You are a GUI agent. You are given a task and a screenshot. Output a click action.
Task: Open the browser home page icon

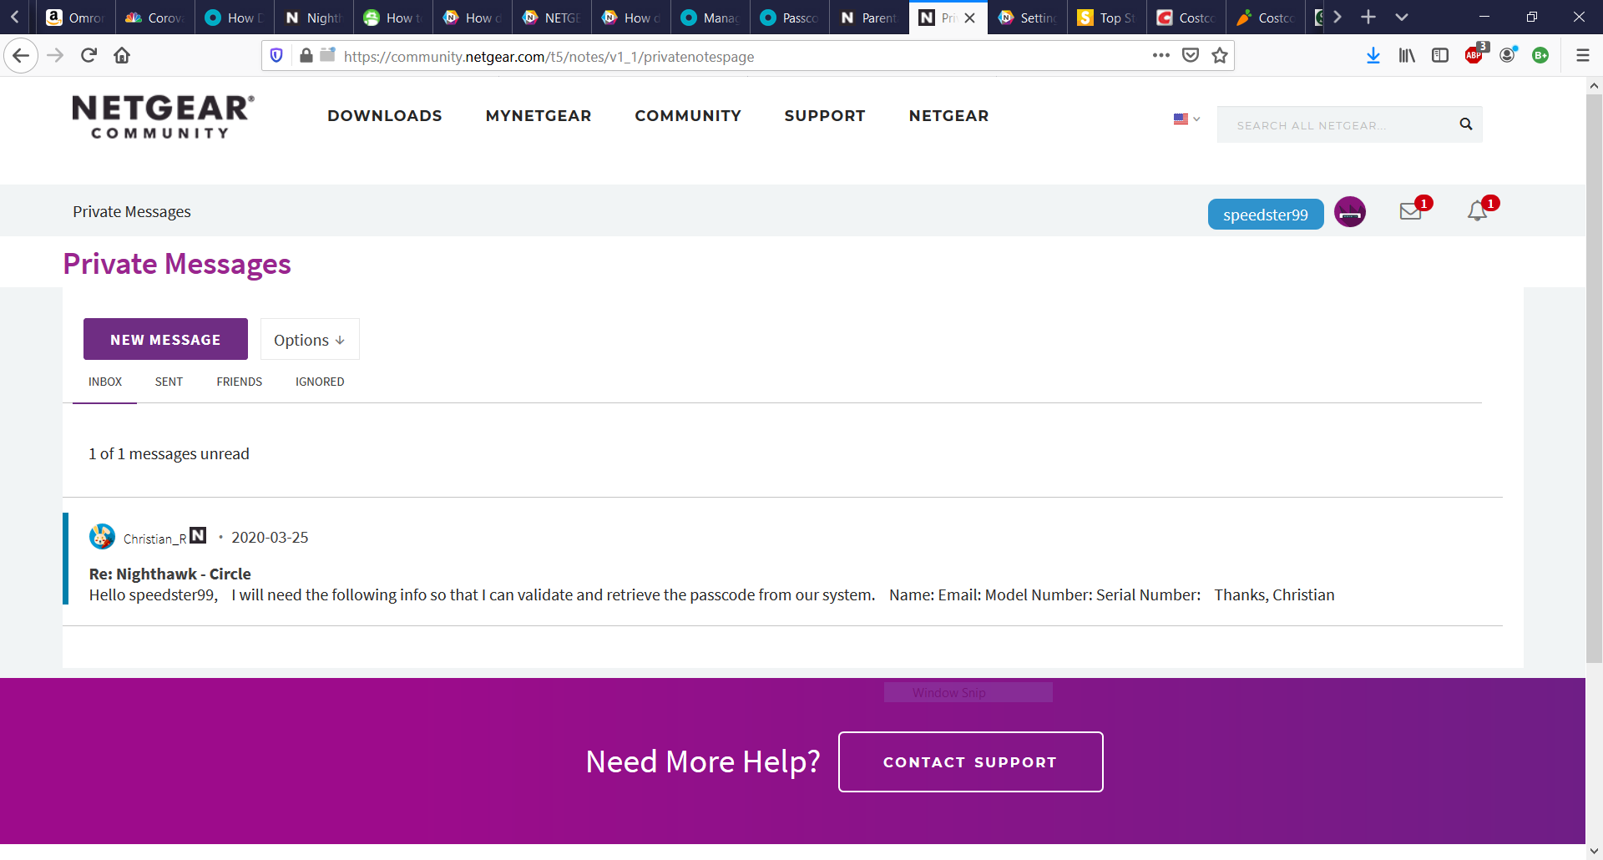122,56
